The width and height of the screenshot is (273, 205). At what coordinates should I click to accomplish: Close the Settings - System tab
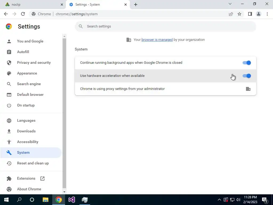[126, 5]
